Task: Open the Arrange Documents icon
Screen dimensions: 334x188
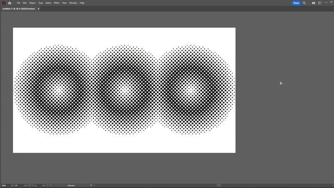Action: 313,3
